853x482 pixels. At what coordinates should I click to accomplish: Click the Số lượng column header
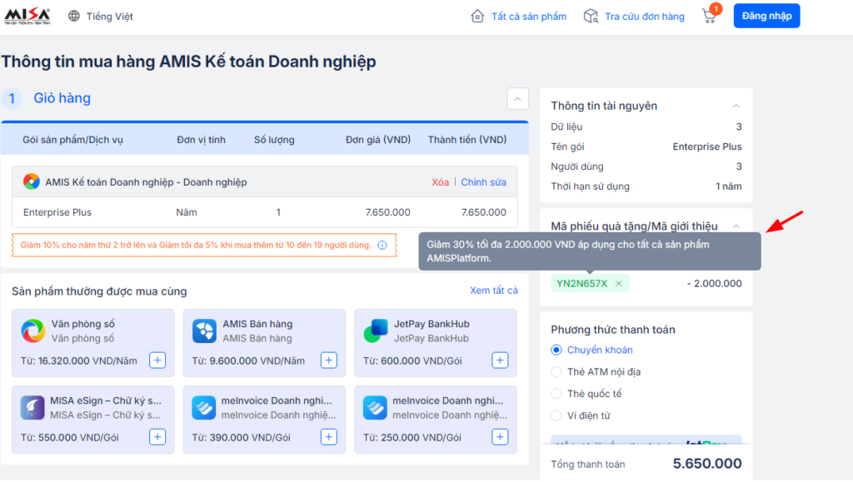pos(274,140)
